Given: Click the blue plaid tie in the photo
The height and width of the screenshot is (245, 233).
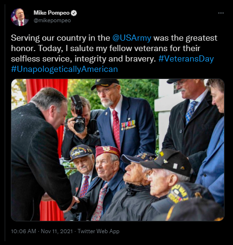Looking at the screenshot, I should (191, 111).
